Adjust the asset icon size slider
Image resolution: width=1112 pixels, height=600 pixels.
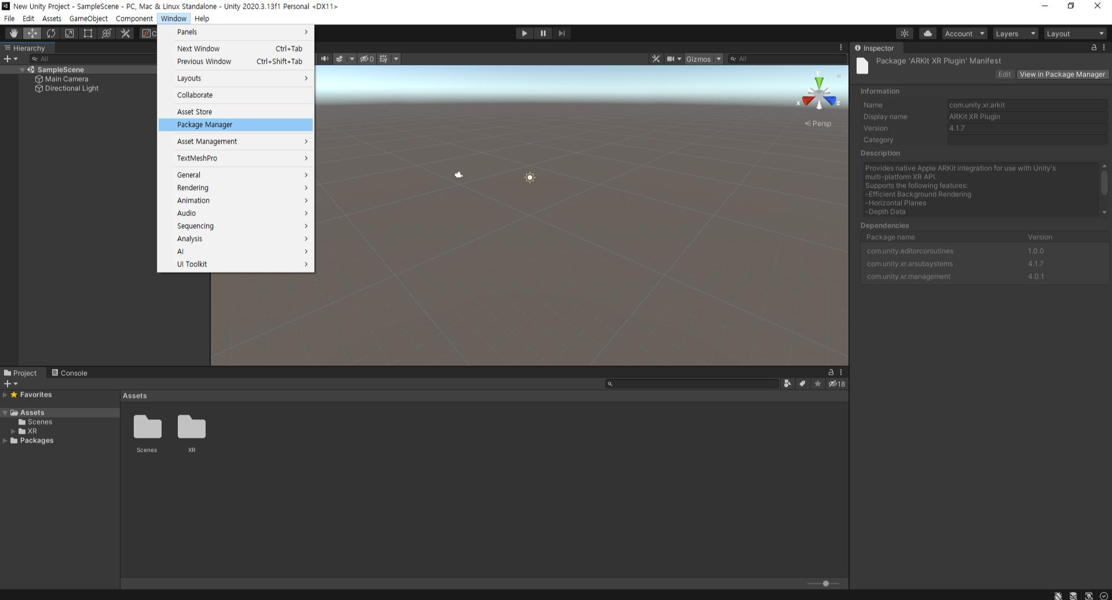click(x=825, y=583)
